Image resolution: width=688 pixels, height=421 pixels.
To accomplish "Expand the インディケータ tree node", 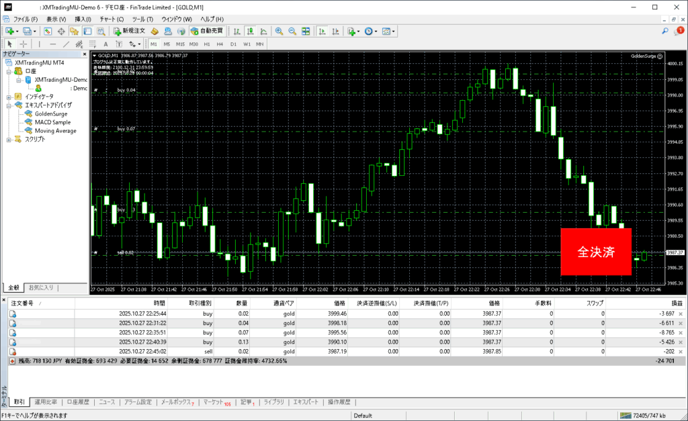I will pyautogui.click(x=8, y=97).
